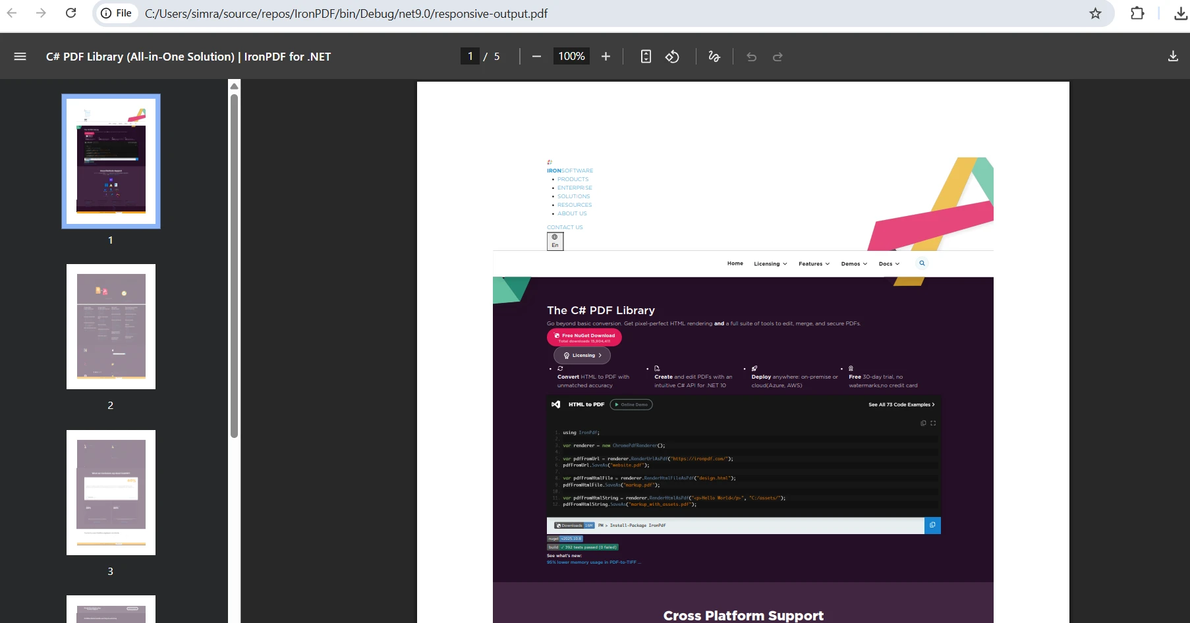Open the search icon on the IronPDF page
Screen dimensions: 1190x623
pyautogui.click(x=922, y=263)
